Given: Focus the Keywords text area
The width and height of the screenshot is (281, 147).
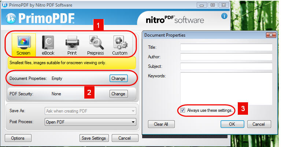Looking at the screenshot, I should click(x=226, y=89).
